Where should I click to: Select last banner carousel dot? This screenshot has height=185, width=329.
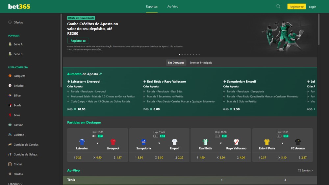(199, 55)
